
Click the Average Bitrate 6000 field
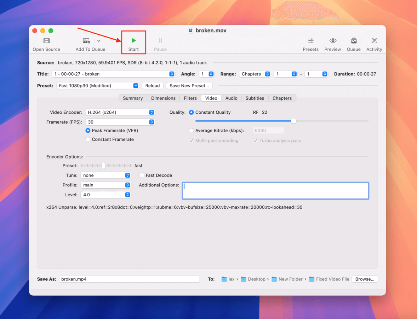point(269,130)
